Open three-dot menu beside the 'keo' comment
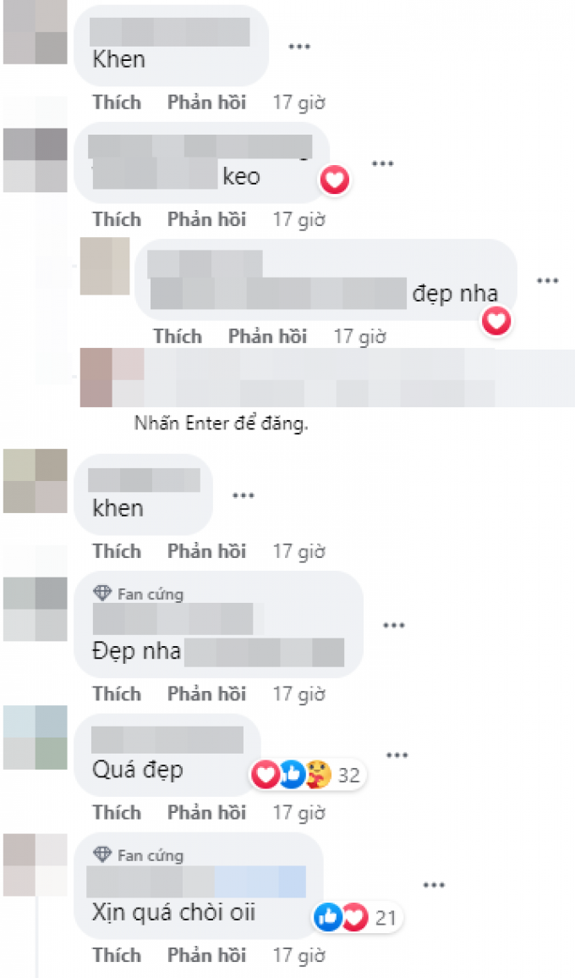This screenshot has width=575, height=978. click(x=382, y=164)
